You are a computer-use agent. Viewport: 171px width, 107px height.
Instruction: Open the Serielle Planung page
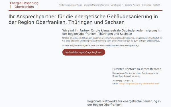(133, 5)
